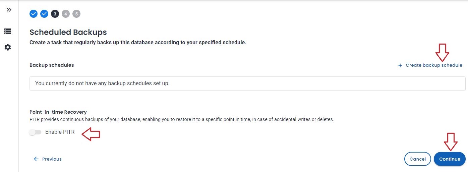Click the step 4 circle indicator
The width and height of the screenshot is (468, 172).
coord(66,14)
